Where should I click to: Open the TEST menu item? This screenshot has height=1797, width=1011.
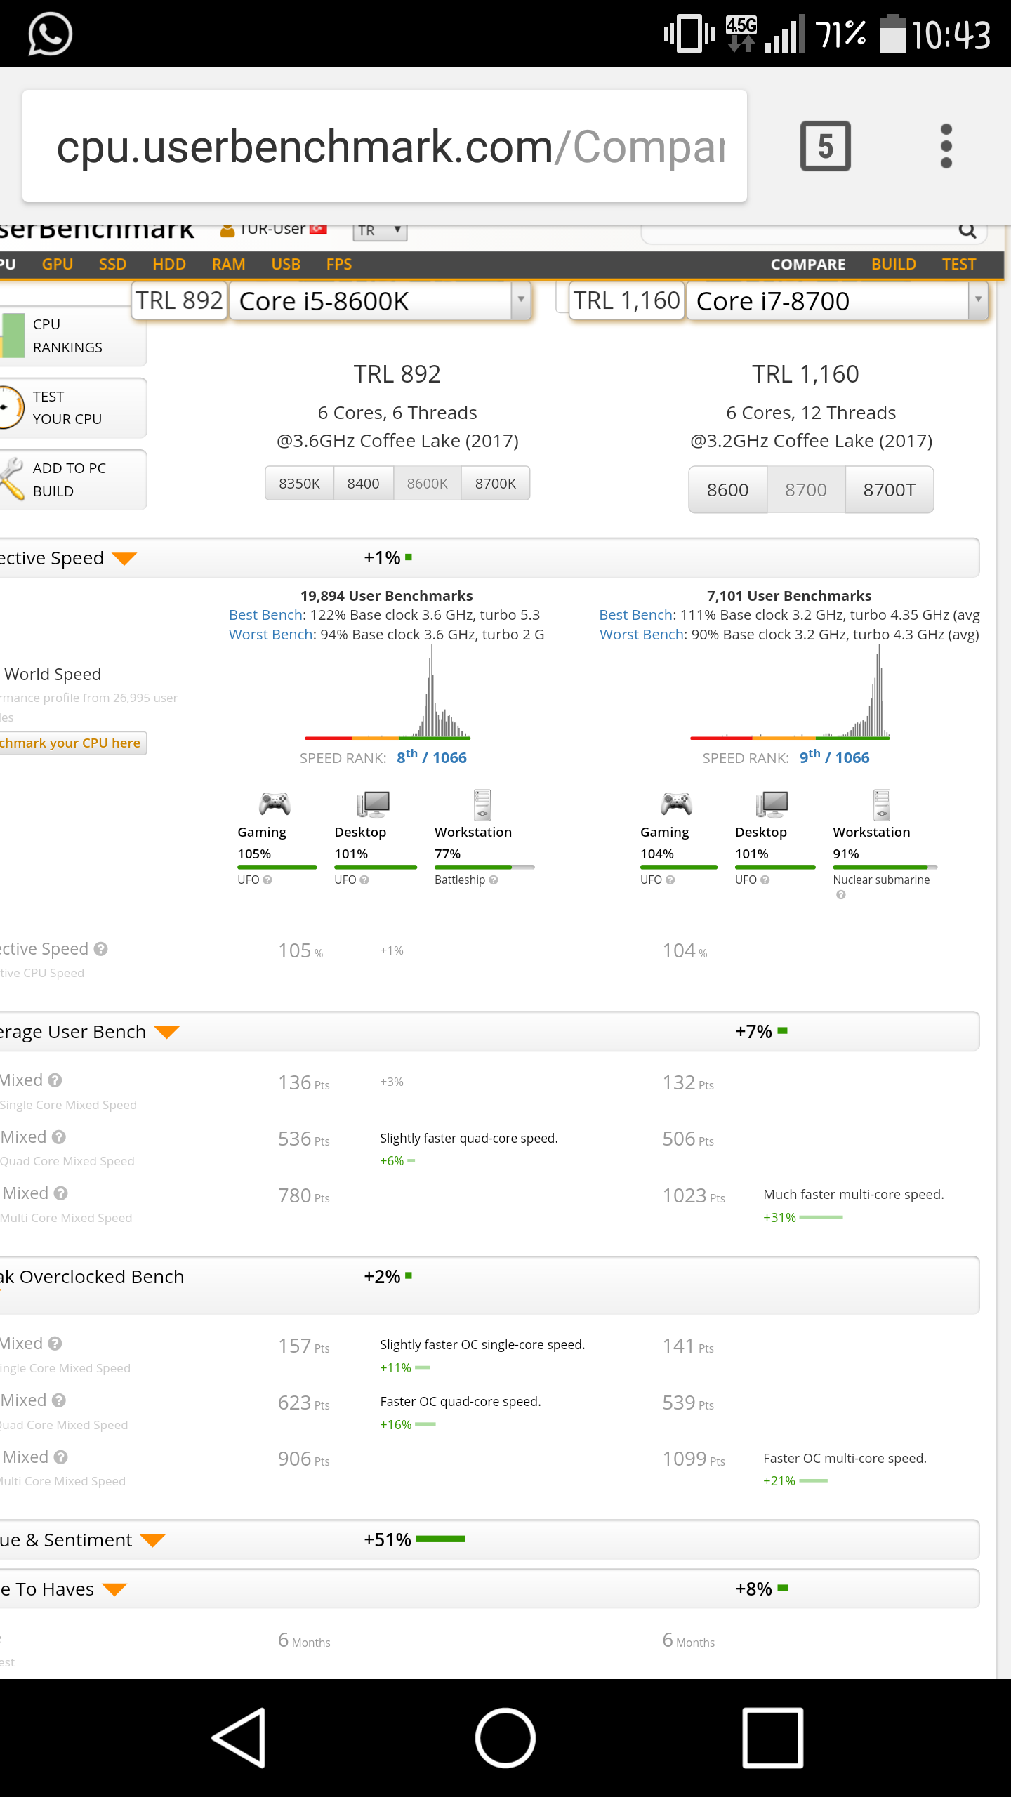[x=959, y=264]
